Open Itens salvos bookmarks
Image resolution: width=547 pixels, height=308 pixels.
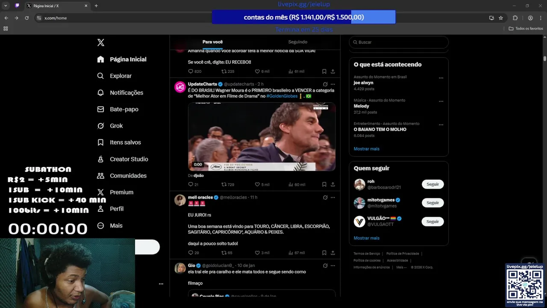coord(119,142)
